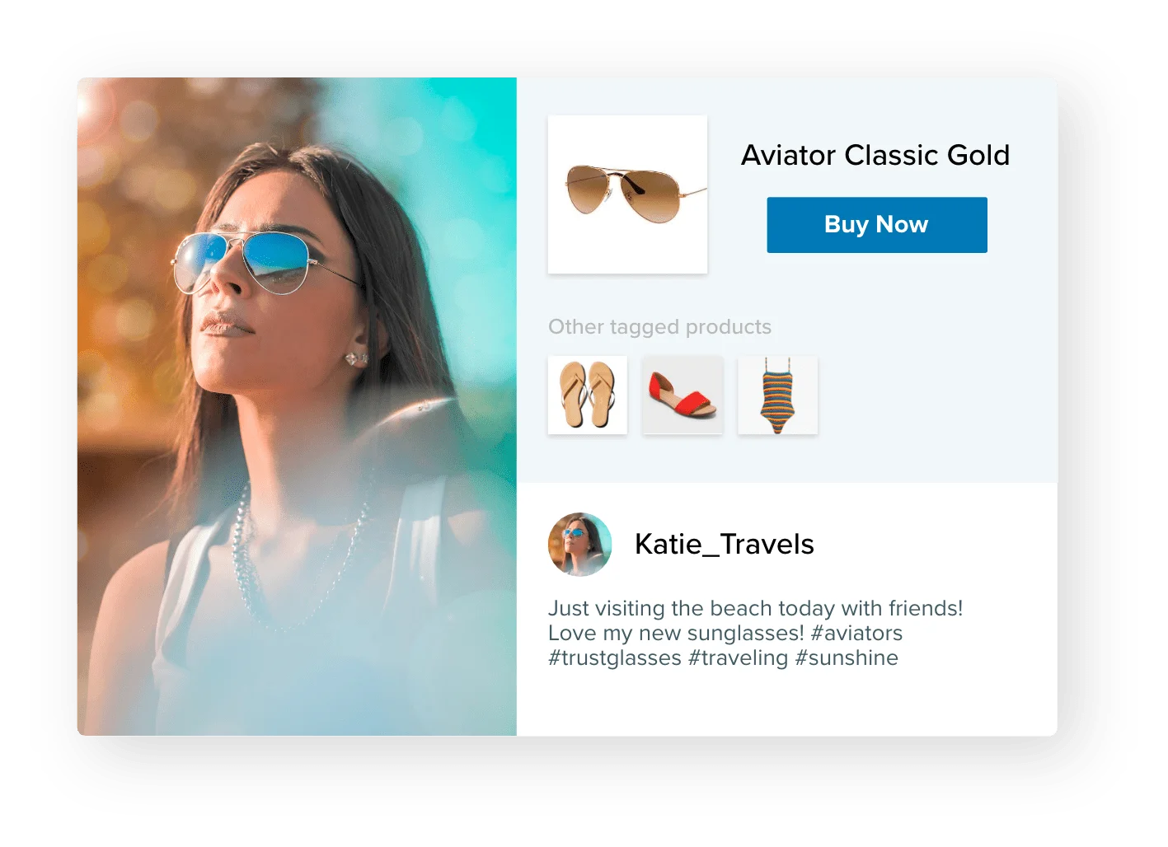The height and width of the screenshot is (847, 1168).
Task: Click the Other tagged products heading
Action: (659, 327)
